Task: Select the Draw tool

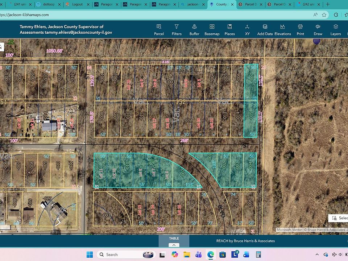Action: click(318, 29)
